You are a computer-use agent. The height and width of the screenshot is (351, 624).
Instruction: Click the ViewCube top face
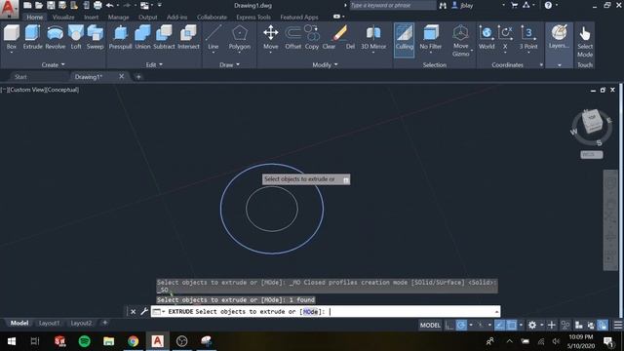(592, 117)
